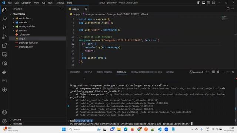
Task: Open the File menu
Action: (x=10, y=3)
